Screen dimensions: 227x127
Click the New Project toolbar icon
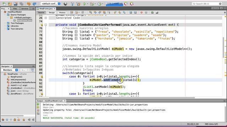[10, 4]
